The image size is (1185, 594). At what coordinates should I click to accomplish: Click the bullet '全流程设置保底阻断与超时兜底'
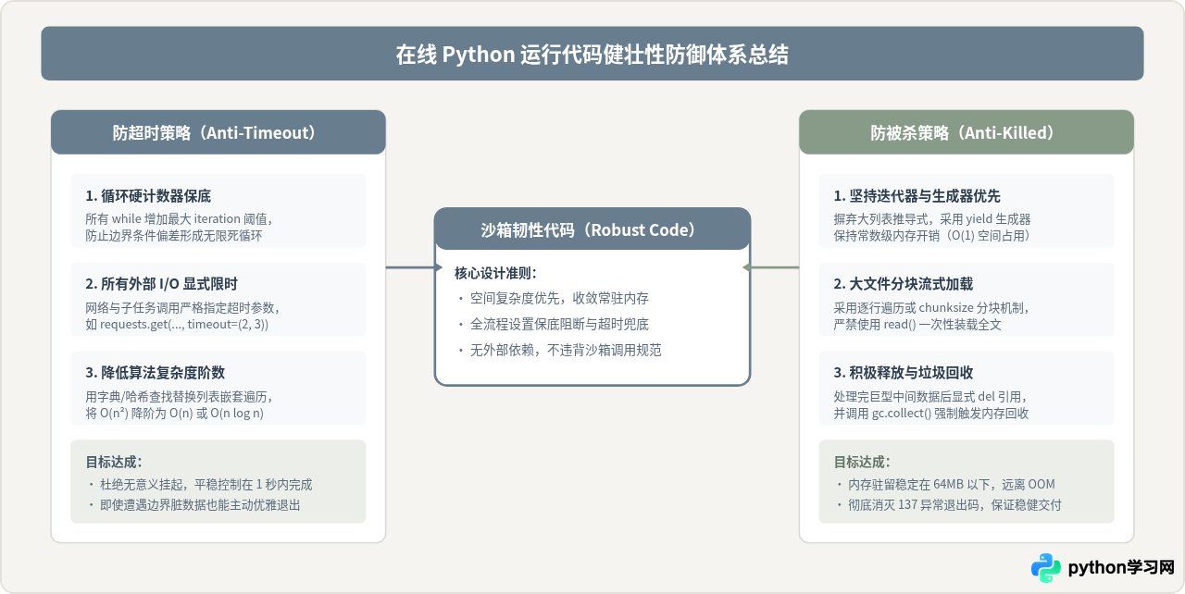pos(558,325)
